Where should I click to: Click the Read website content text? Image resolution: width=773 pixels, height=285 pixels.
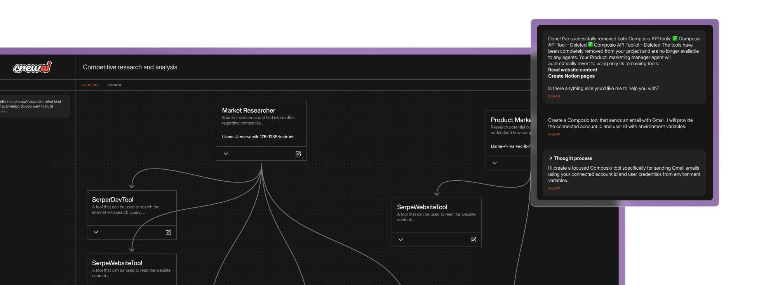(x=573, y=70)
